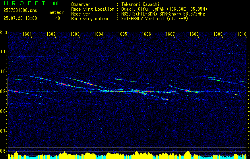Image resolution: width=250 pixels, height=159 pixels.
Task: Click the 0.9 kHz frequency label
Action: [3, 91]
